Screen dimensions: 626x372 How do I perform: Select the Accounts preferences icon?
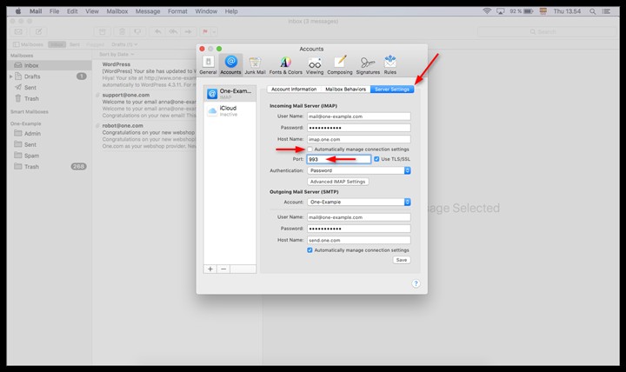pyautogui.click(x=230, y=65)
